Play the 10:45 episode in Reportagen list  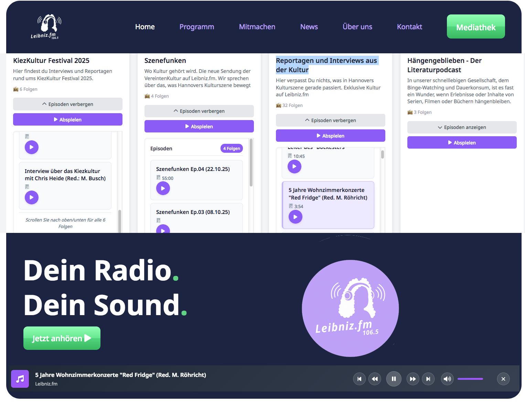294,167
